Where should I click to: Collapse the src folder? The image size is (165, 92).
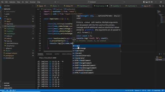point(6,16)
